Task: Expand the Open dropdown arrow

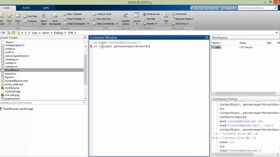Action: [x=17, y=24]
